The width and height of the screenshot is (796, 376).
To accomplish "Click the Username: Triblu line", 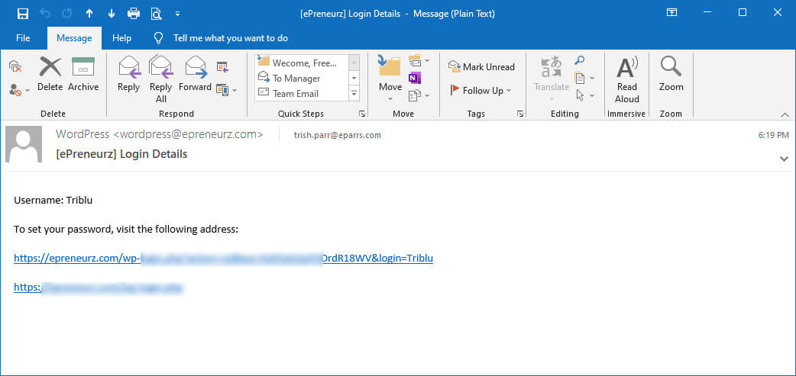I will click(x=53, y=200).
